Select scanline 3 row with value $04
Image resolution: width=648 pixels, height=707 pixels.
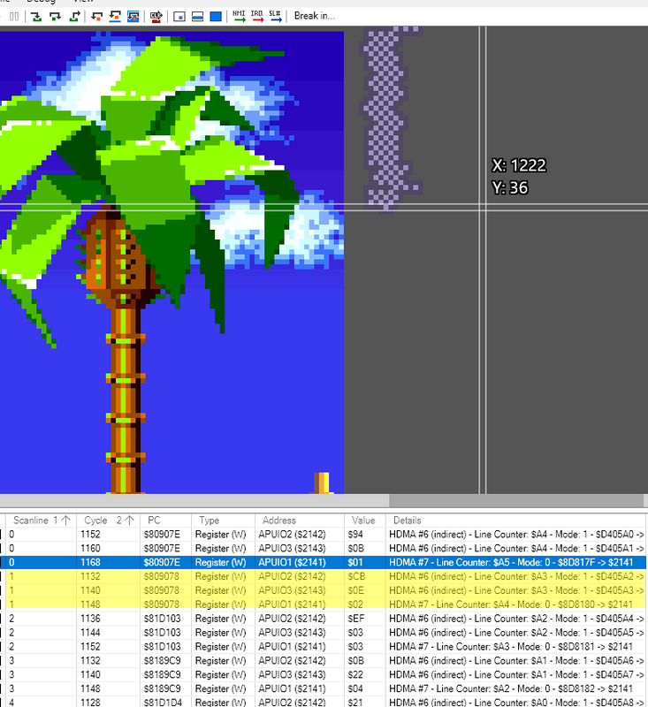coord(324,688)
